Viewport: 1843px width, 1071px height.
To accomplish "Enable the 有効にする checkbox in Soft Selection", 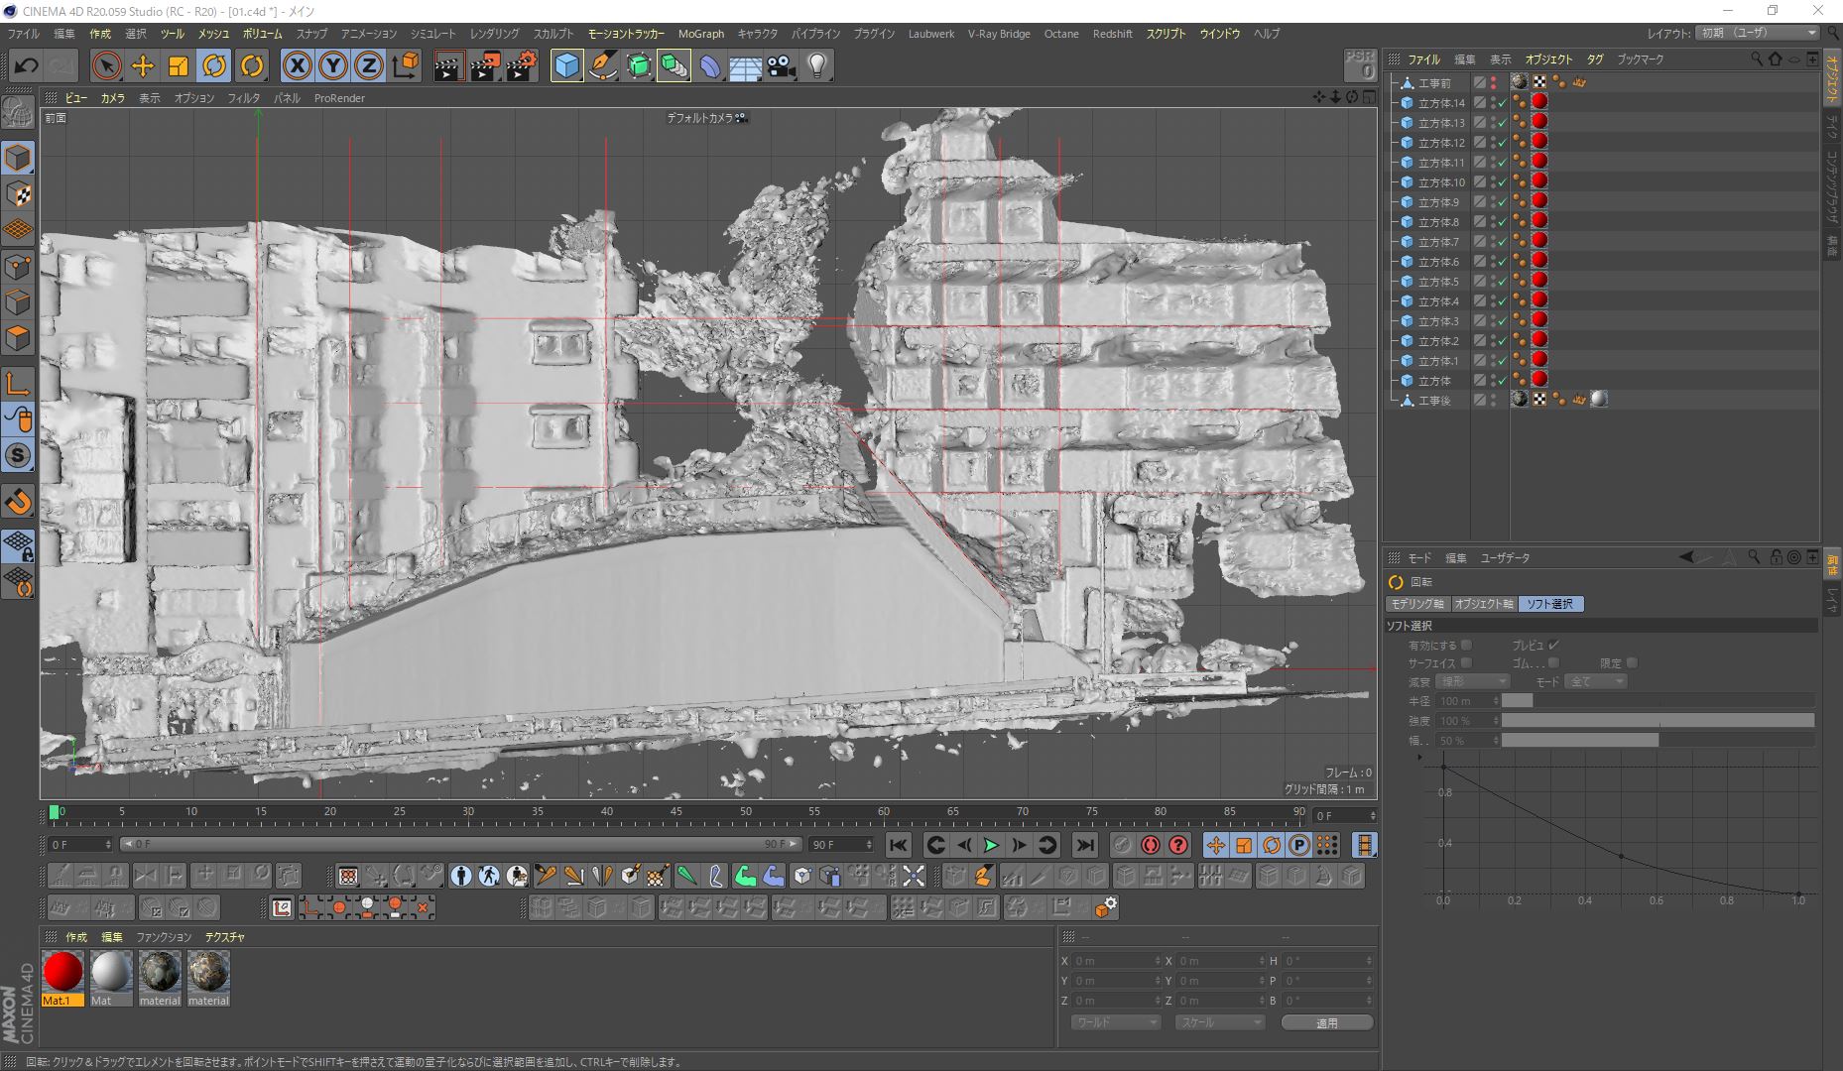I will (1467, 646).
